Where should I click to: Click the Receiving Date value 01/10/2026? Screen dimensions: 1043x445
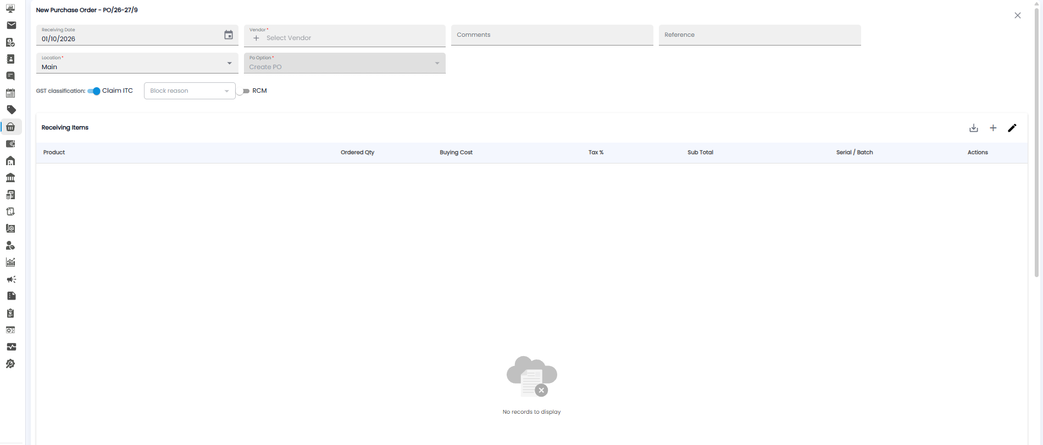[58, 39]
